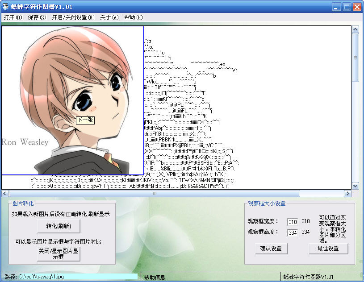
Task: Open the 打开(O) menu
Action: click(13, 17)
